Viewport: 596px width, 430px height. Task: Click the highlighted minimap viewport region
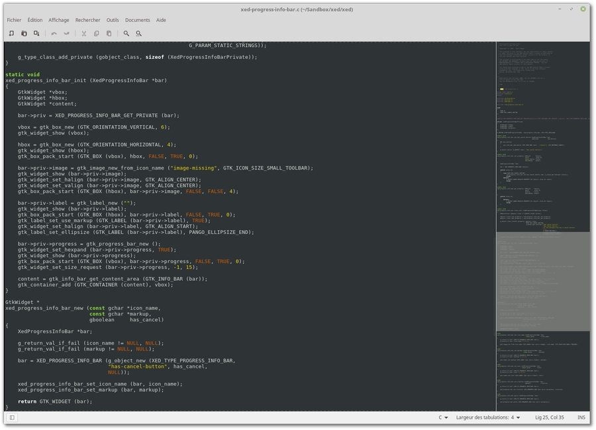pos(543,281)
